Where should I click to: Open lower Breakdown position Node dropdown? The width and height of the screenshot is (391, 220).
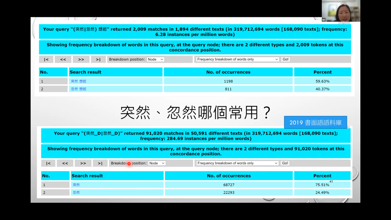(157, 163)
